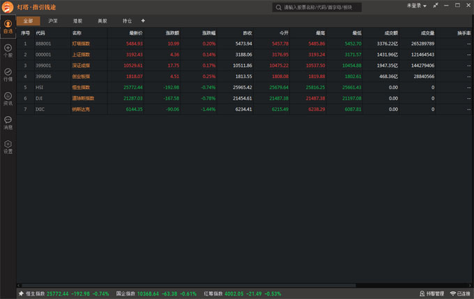Image resolution: width=474 pixels, height=299 pixels.
Task: Click code 399006 cell
Action: (43, 77)
